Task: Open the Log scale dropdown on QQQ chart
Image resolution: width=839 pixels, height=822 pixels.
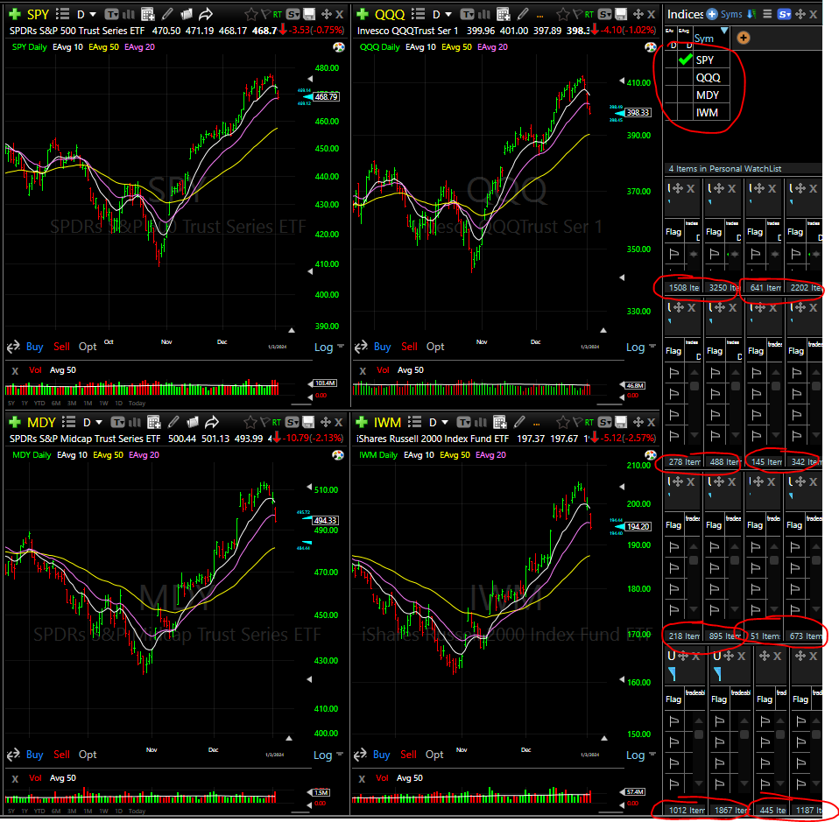Action: 640,347
